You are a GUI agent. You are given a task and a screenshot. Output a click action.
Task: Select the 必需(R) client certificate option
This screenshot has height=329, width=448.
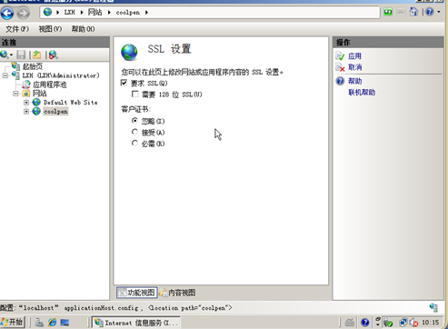pos(134,143)
